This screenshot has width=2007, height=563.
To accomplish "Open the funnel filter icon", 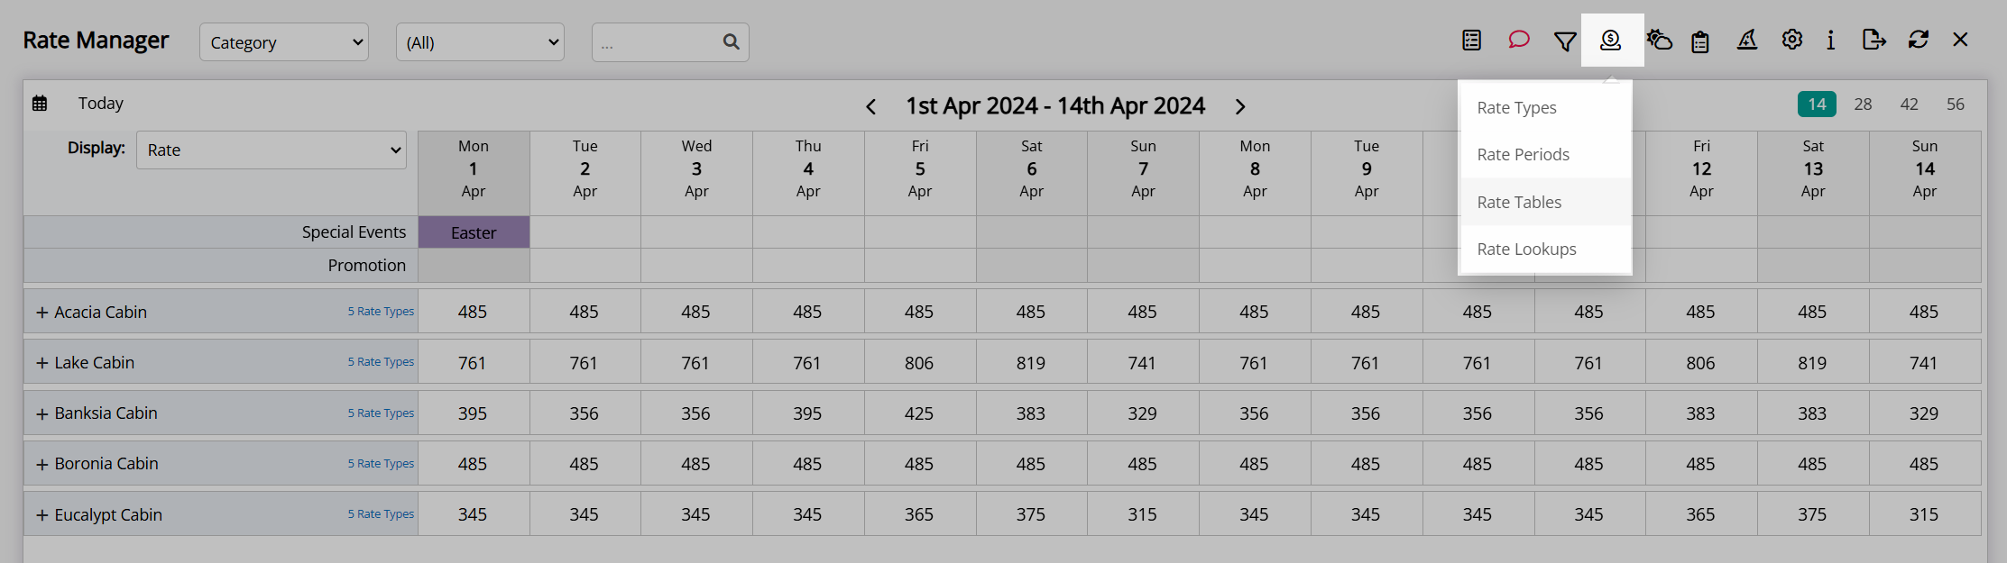I will pyautogui.click(x=1565, y=41).
